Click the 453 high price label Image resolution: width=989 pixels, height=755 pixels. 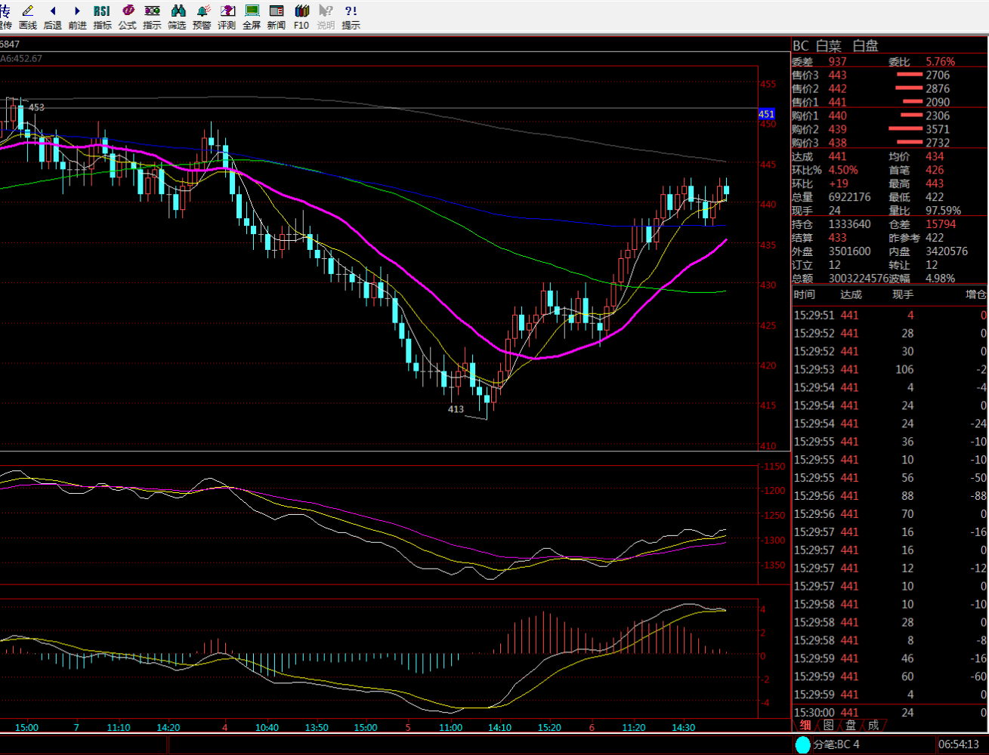tap(36, 107)
